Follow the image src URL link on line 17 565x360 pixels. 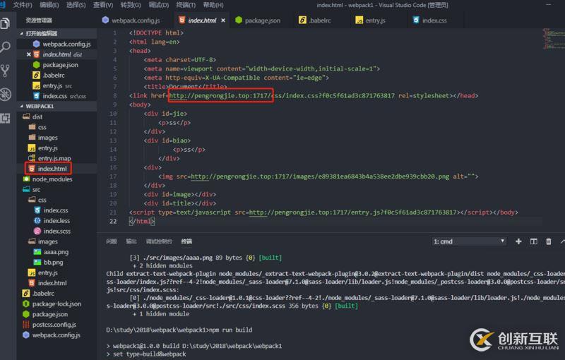pyautogui.click(x=320, y=176)
